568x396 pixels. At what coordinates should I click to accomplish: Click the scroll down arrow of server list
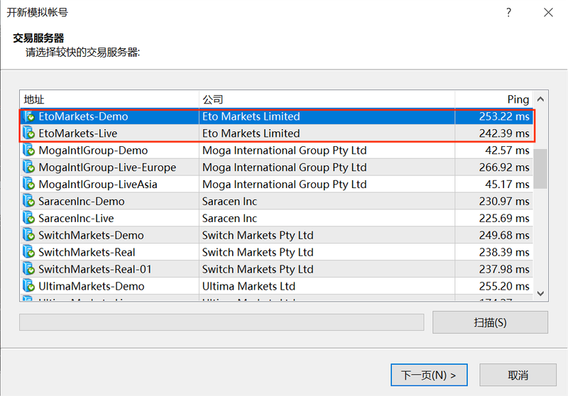coord(540,293)
